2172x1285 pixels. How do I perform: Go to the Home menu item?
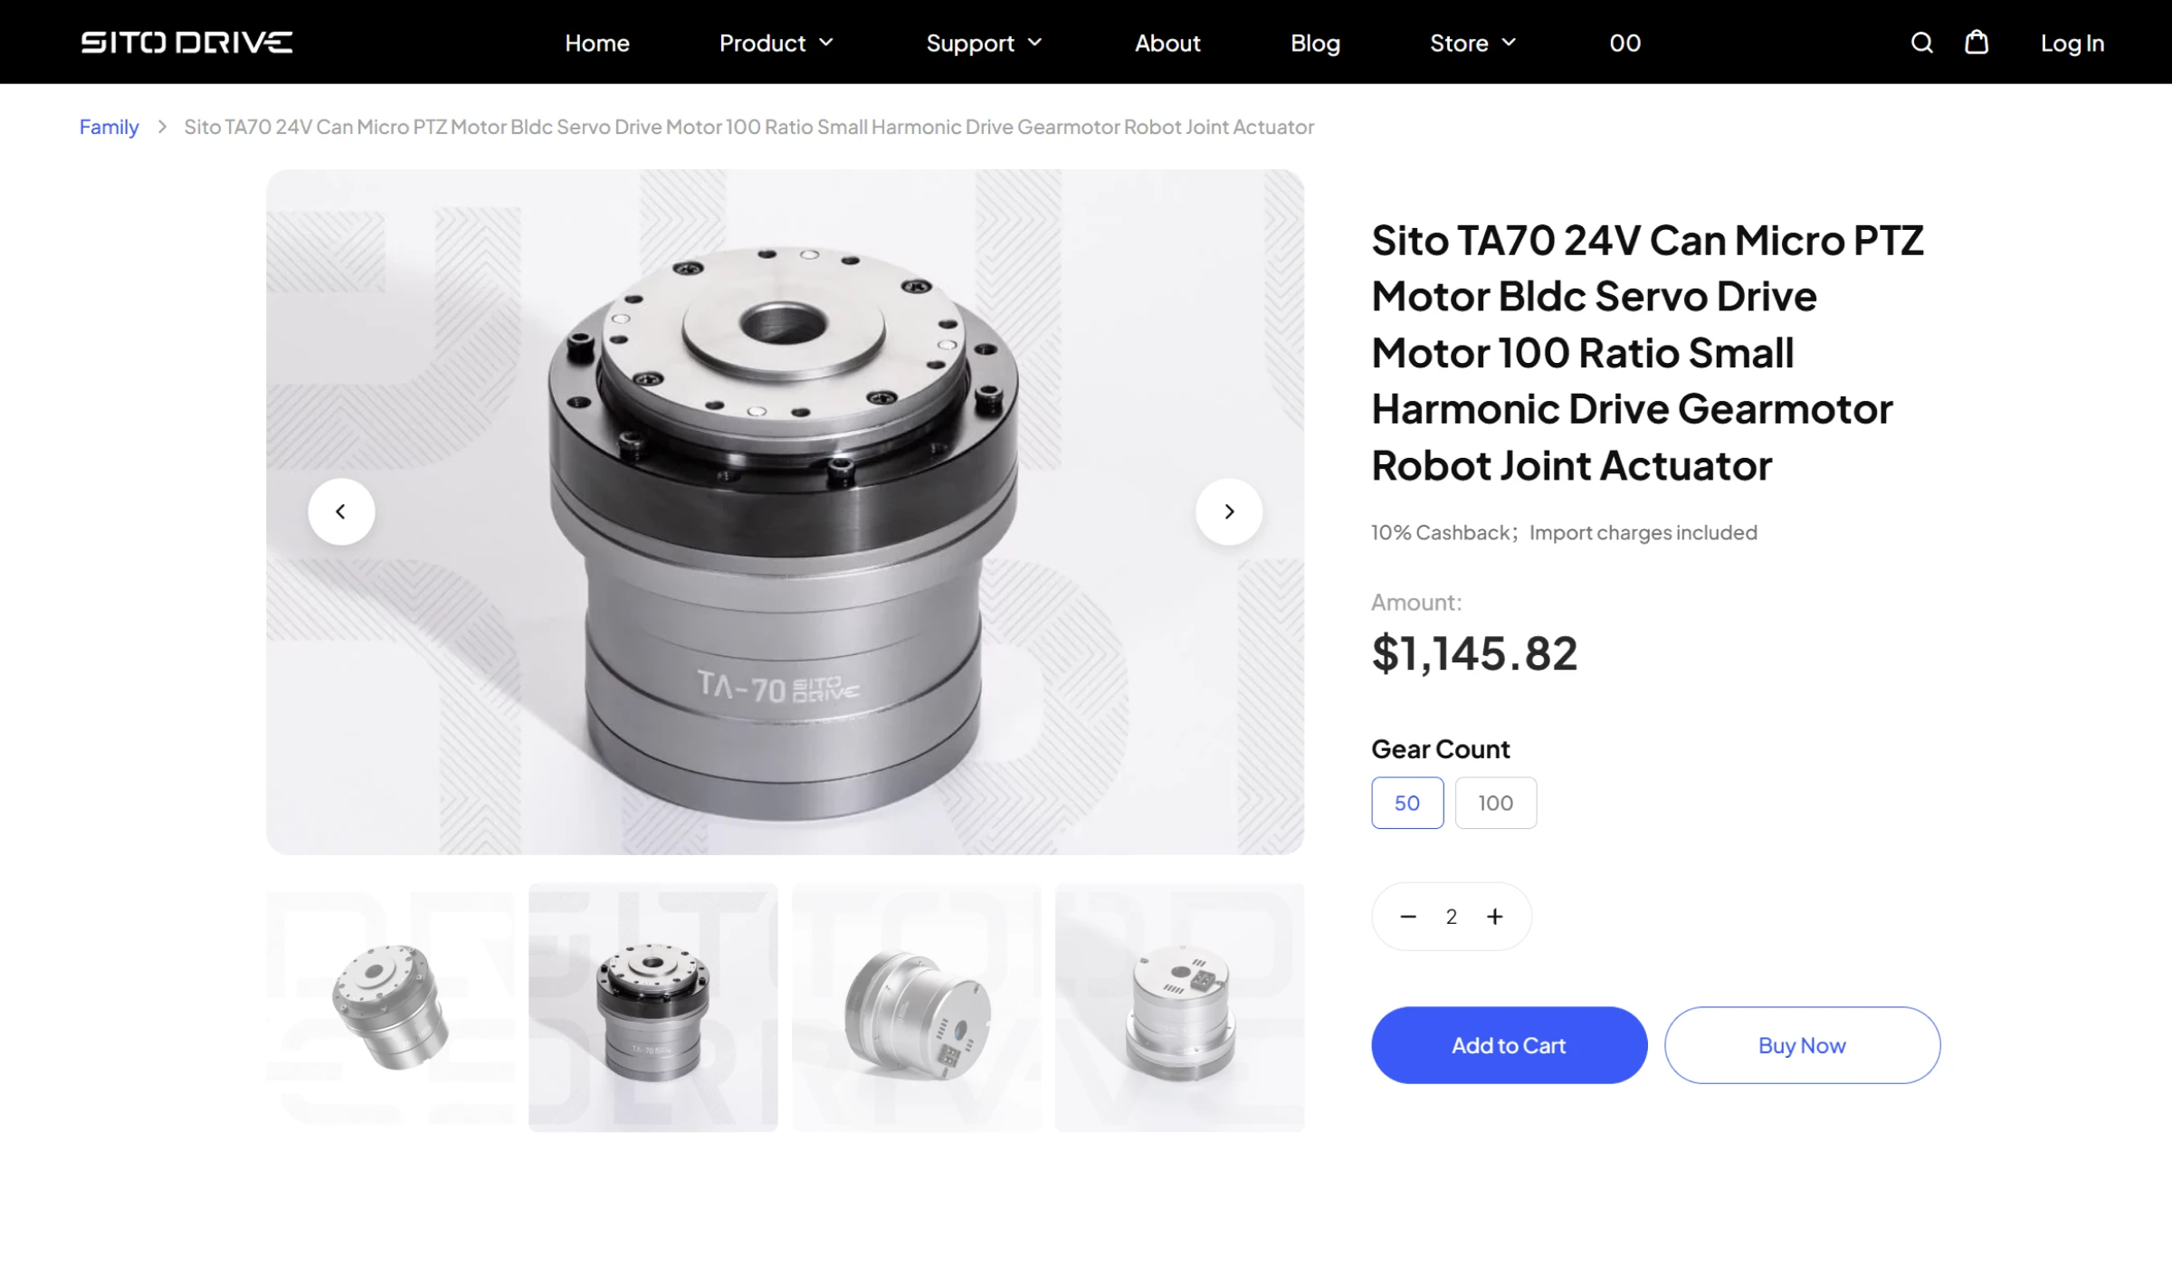[x=597, y=43]
